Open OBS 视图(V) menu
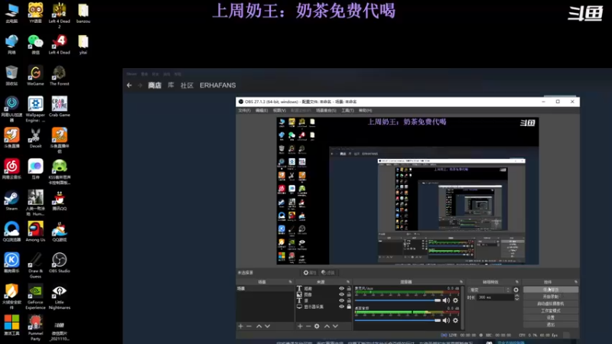Viewport: 612px width, 344px height. 279,110
